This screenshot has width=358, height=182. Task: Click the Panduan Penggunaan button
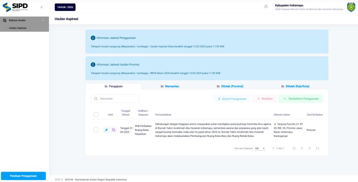click(x=23, y=176)
